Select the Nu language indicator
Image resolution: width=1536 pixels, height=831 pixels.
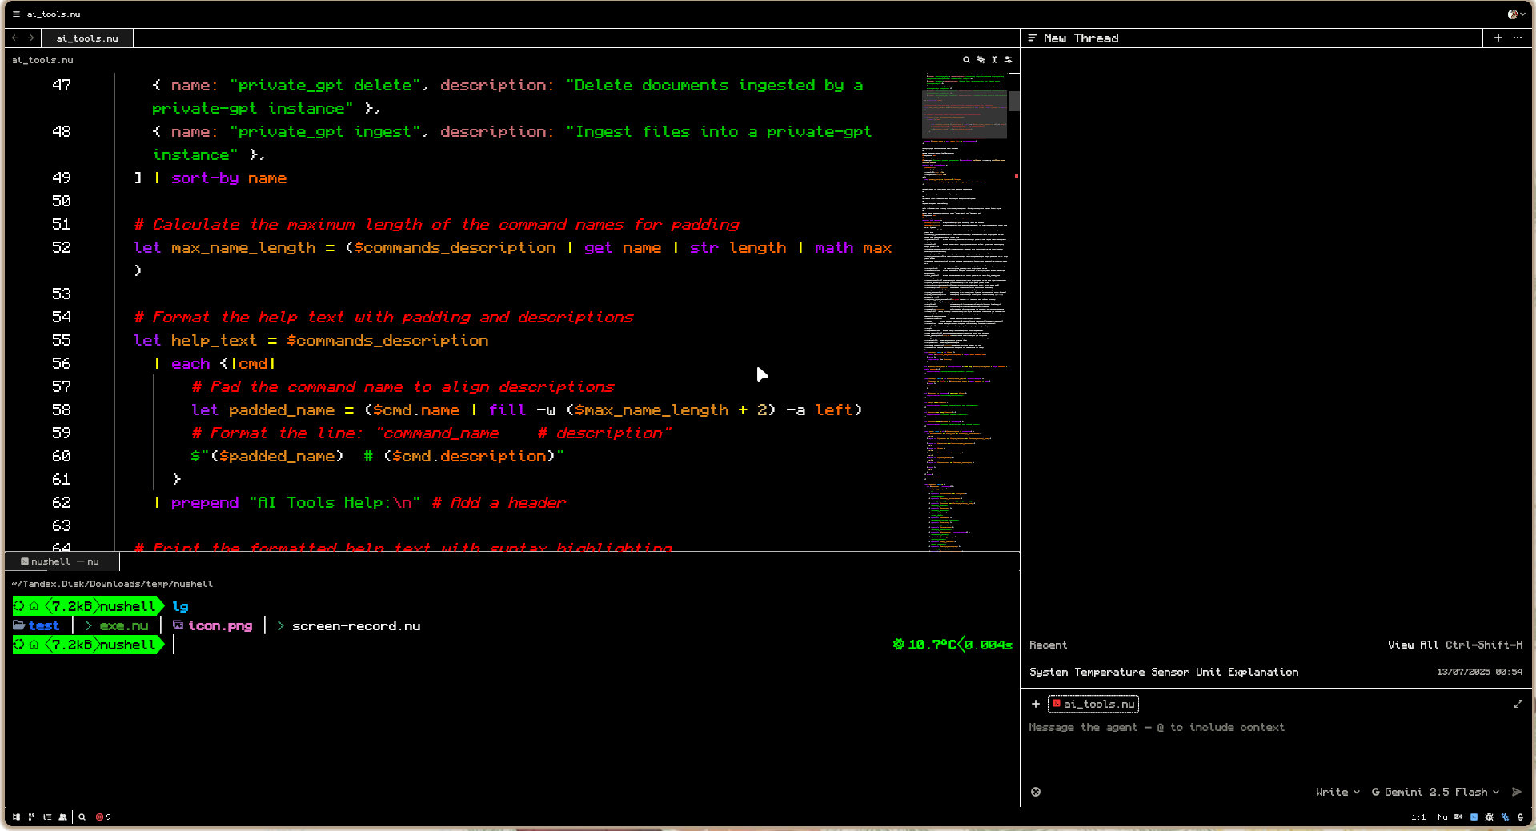[x=1442, y=817]
